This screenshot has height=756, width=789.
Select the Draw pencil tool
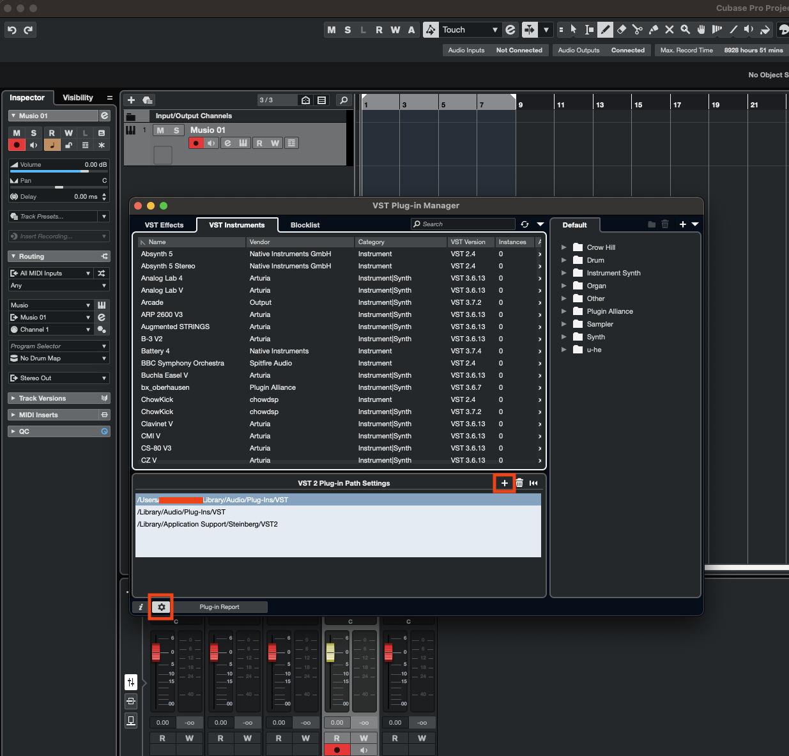pos(606,29)
